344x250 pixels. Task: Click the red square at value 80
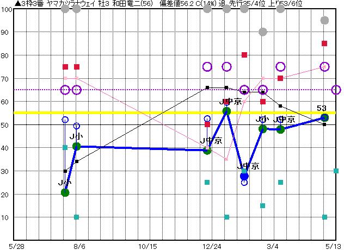click(244, 55)
